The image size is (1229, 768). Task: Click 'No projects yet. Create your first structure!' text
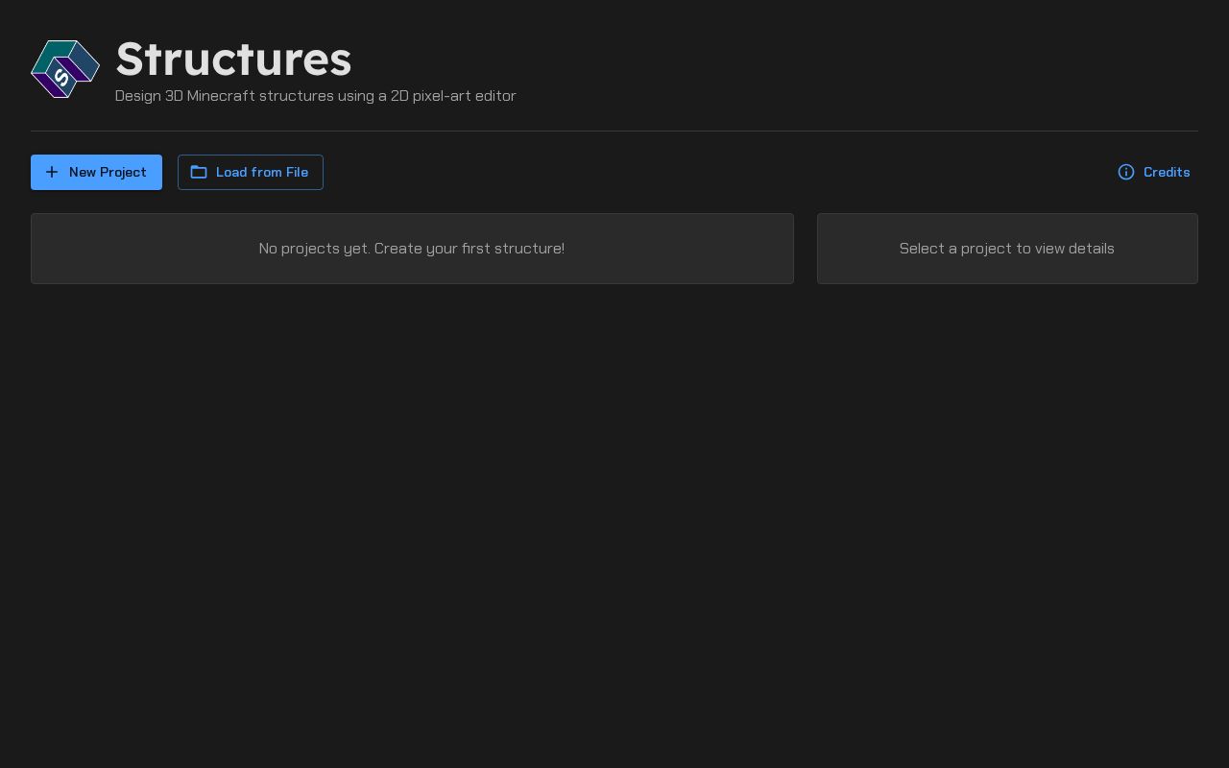[x=412, y=249]
